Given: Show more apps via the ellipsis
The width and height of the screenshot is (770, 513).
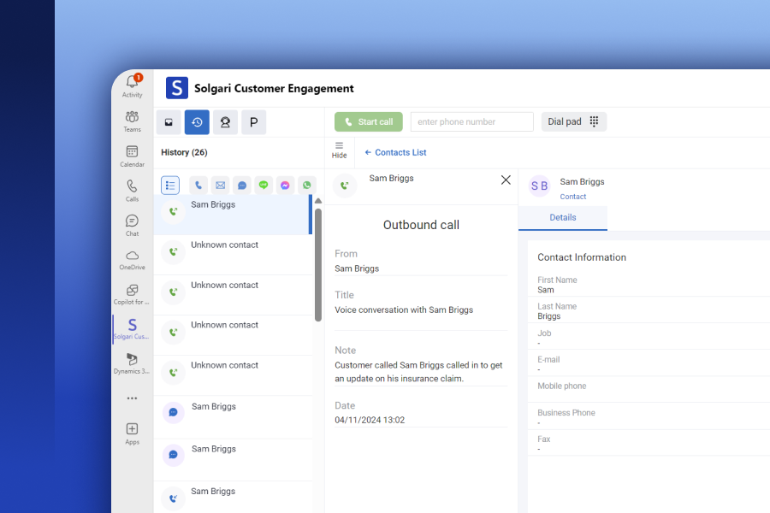Looking at the screenshot, I should point(132,398).
